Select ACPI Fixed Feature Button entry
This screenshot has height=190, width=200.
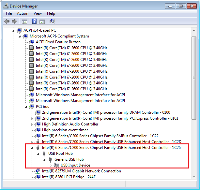click(x=58, y=42)
